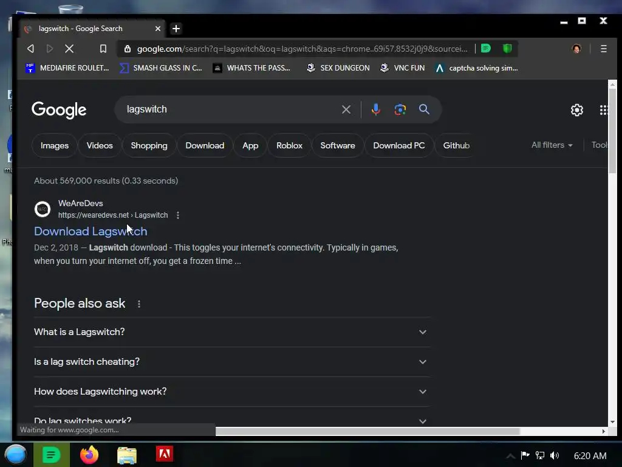Open the green chat app on taskbar
Image resolution: width=622 pixels, height=467 pixels.
click(x=51, y=455)
